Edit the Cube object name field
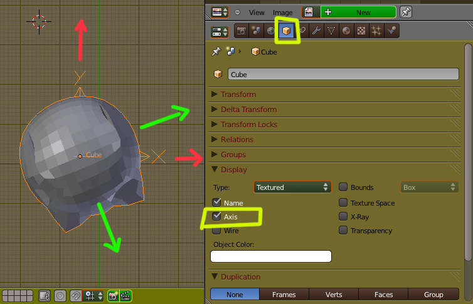The image size is (473, 304). click(x=343, y=74)
